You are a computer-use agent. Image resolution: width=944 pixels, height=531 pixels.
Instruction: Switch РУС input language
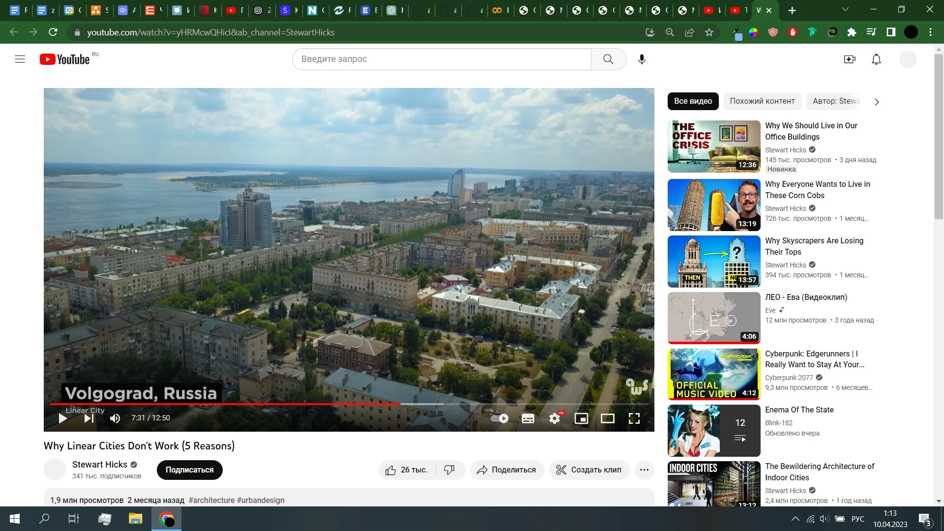pos(857,519)
